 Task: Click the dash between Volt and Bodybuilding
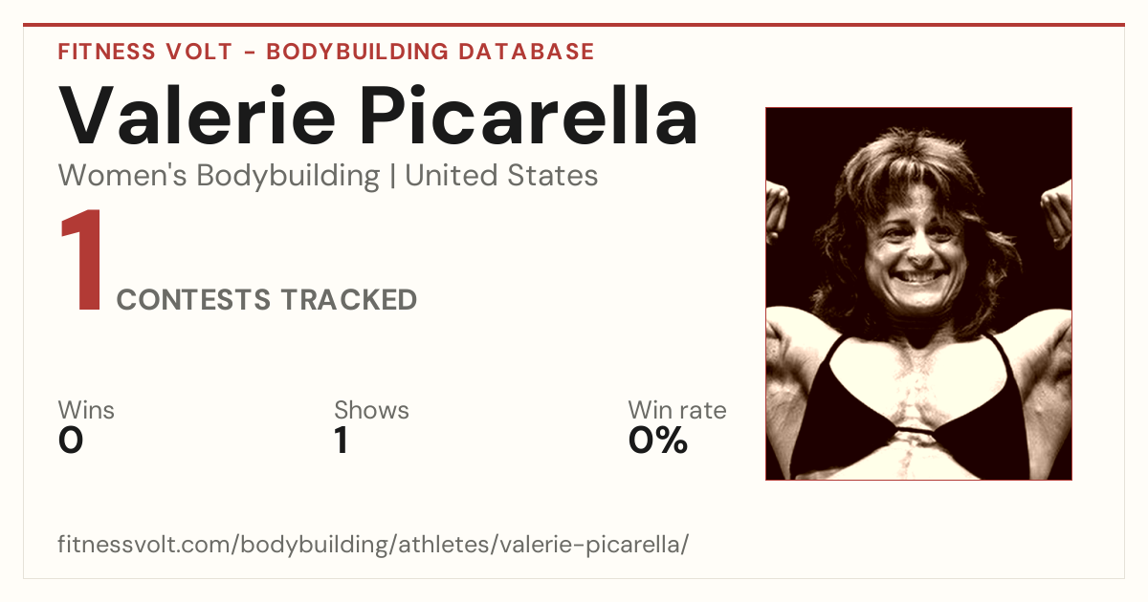click(x=249, y=53)
